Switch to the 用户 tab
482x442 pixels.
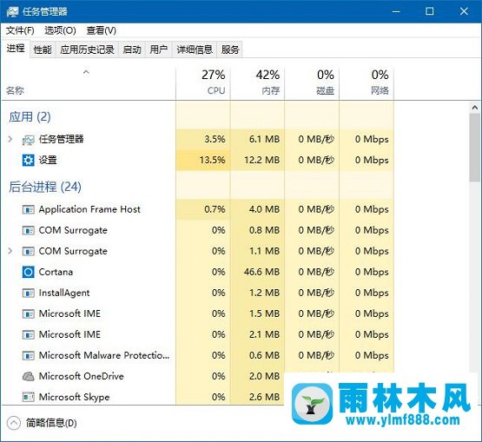coord(159,49)
